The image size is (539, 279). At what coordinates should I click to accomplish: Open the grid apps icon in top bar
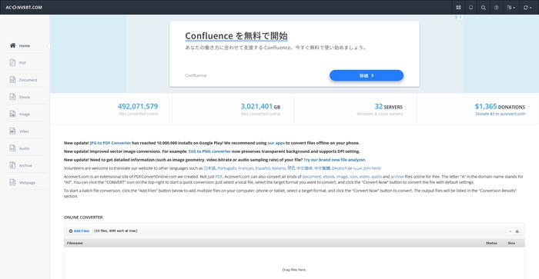tap(458, 7)
